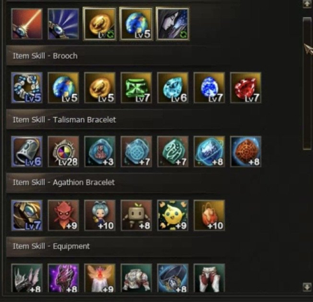Click the Lv6 teardrop aquamarine brooch jewel
The width and height of the screenshot is (313, 302).
point(172,88)
